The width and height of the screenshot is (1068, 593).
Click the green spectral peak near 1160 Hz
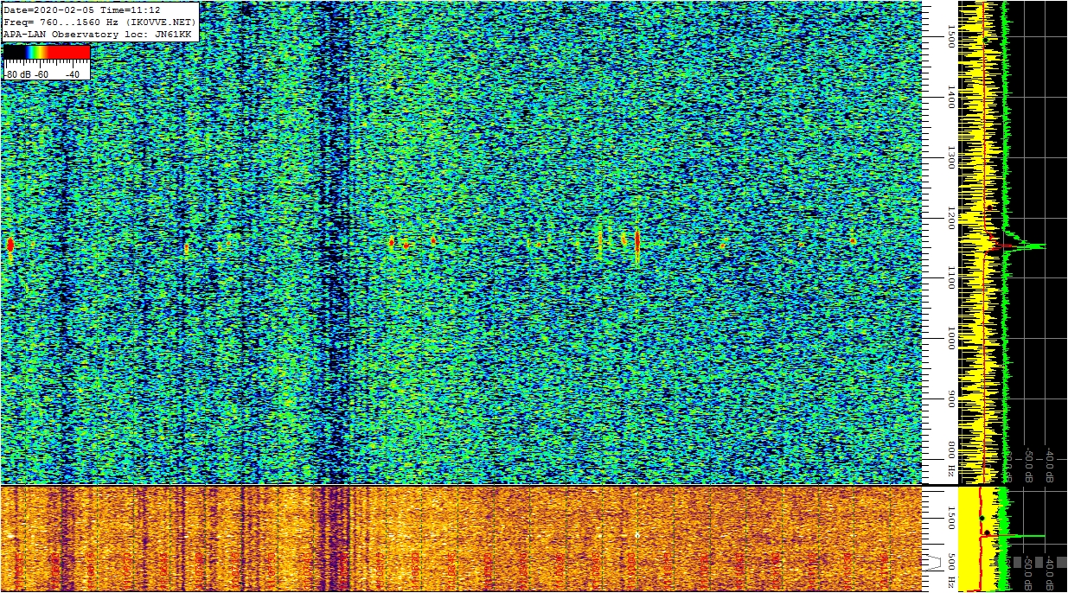pos(1025,246)
